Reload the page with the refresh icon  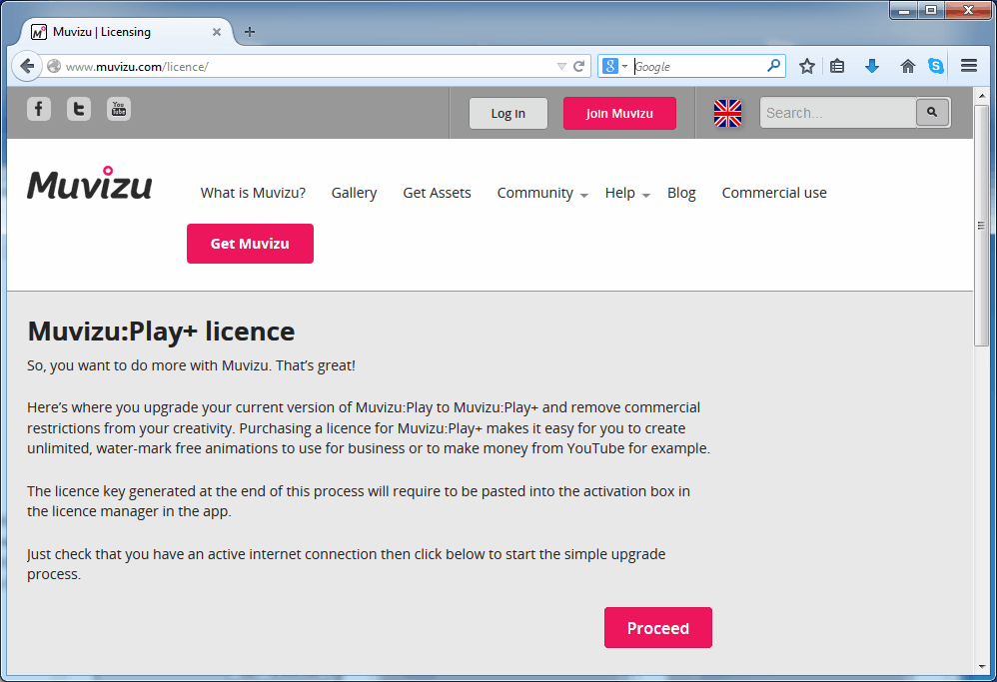pyautogui.click(x=578, y=66)
